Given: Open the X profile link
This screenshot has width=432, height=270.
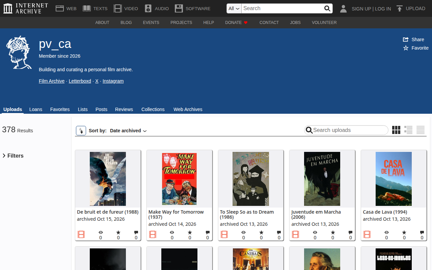Looking at the screenshot, I should coord(97,81).
